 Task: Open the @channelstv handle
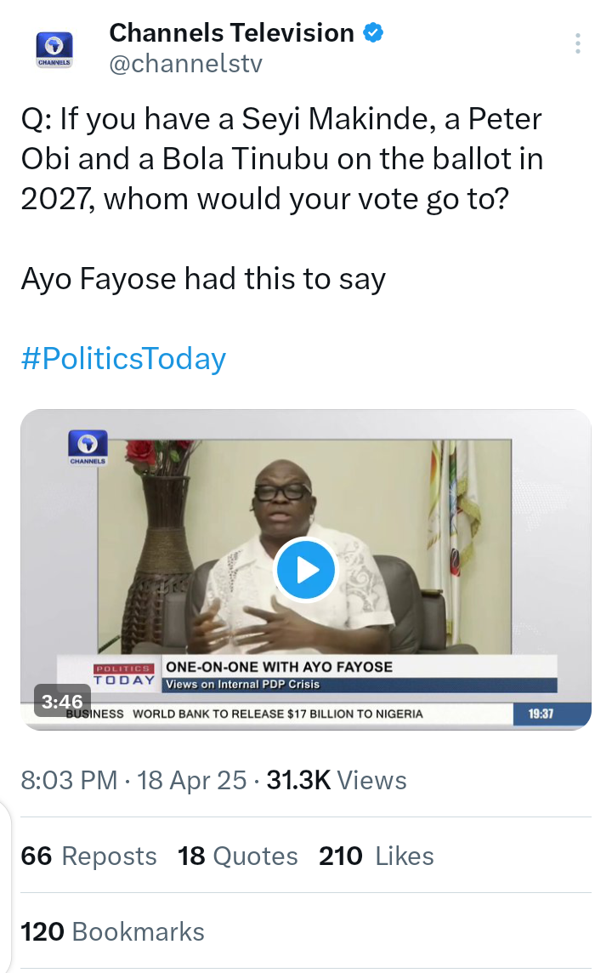click(x=186, y=63)
